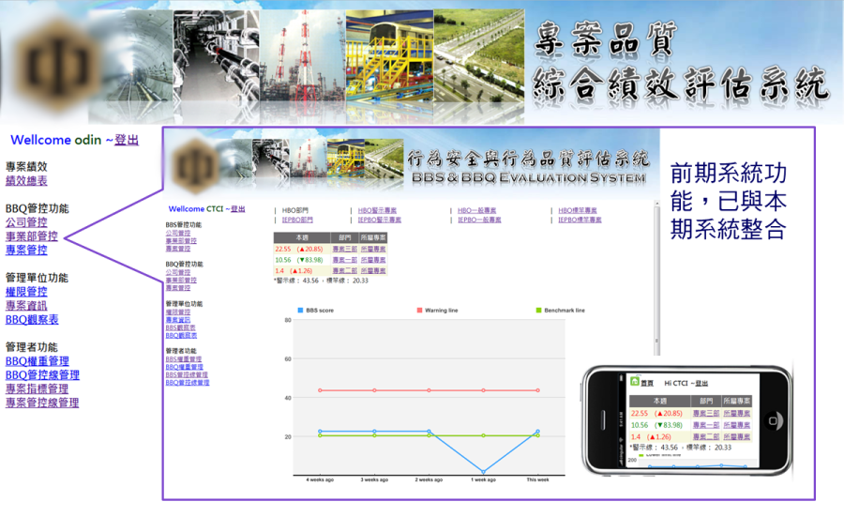Click the IEPBO標竿專案 link in the embedded page
This screenshot has width=844, height=517.
pos(580,220)
